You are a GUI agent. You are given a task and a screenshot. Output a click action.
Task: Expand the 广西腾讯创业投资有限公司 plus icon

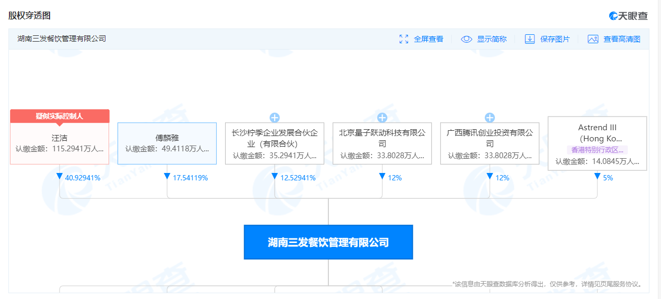tap(490, 118)
